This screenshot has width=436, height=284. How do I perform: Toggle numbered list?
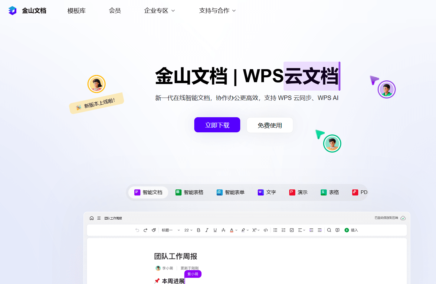(x=284, y=230)
